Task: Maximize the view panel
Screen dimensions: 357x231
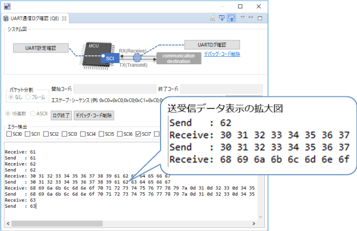Action: pyautogui.click(x=260, y=18)
